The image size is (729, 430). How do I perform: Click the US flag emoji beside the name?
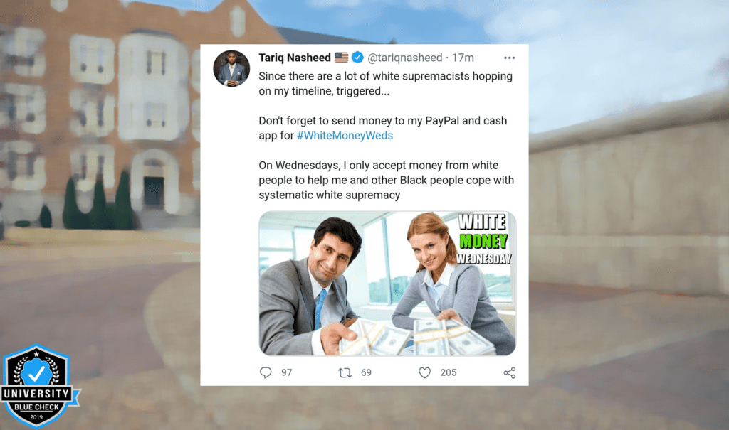tap(341, 57)
